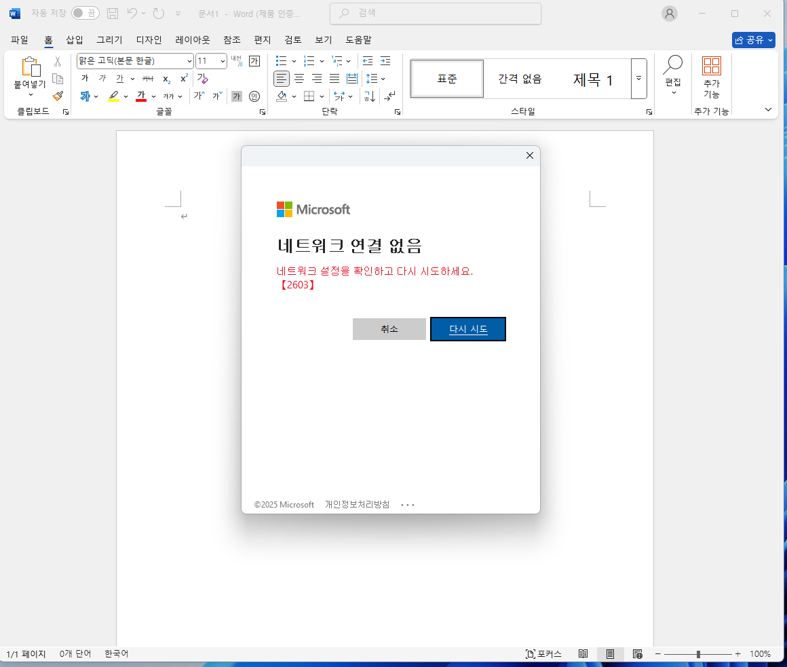Select the 간격 없음 style
Viewport: 787px width, 667px height.
[520, 79]
